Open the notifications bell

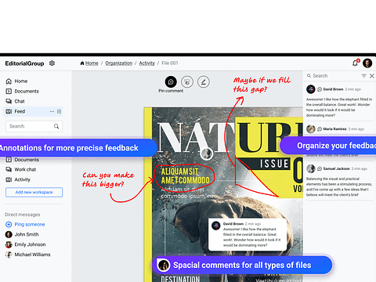coord(356,63)
